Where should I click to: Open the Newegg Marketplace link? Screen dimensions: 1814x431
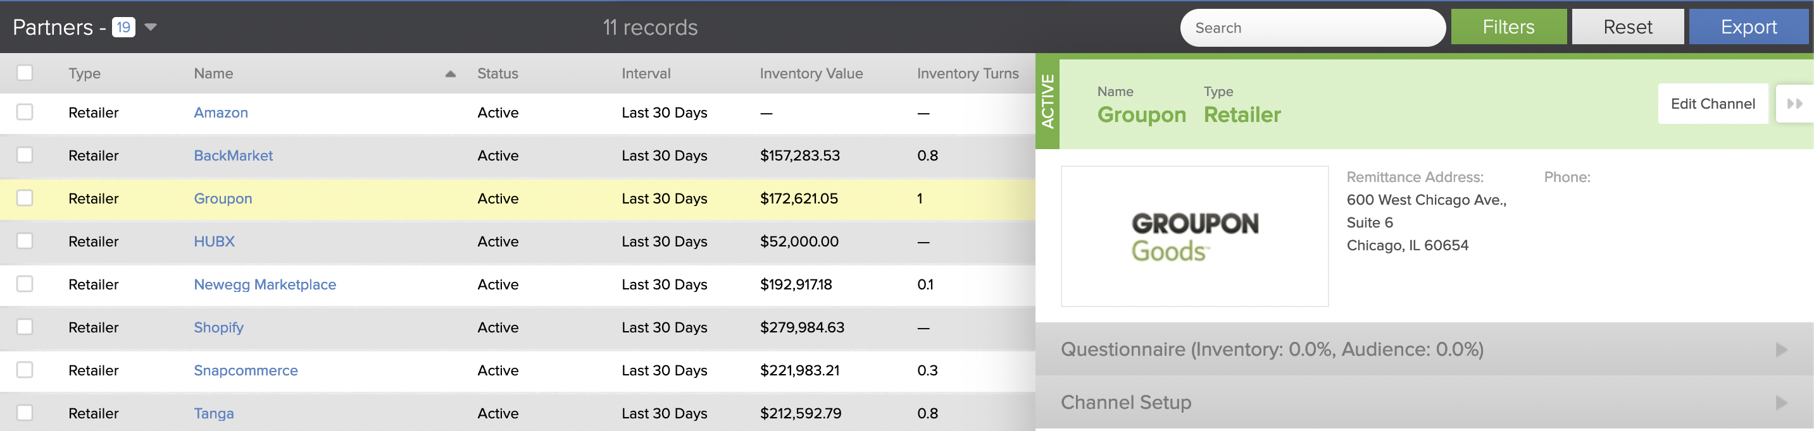point(265,284)
